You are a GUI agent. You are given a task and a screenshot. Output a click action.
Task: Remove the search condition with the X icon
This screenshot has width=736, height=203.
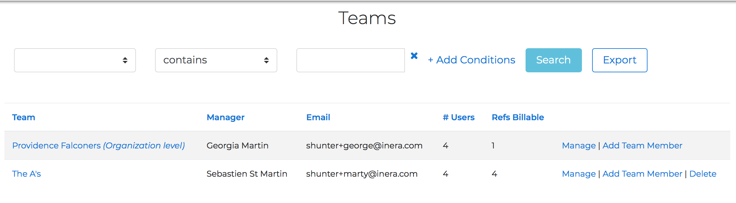point(414,56)
